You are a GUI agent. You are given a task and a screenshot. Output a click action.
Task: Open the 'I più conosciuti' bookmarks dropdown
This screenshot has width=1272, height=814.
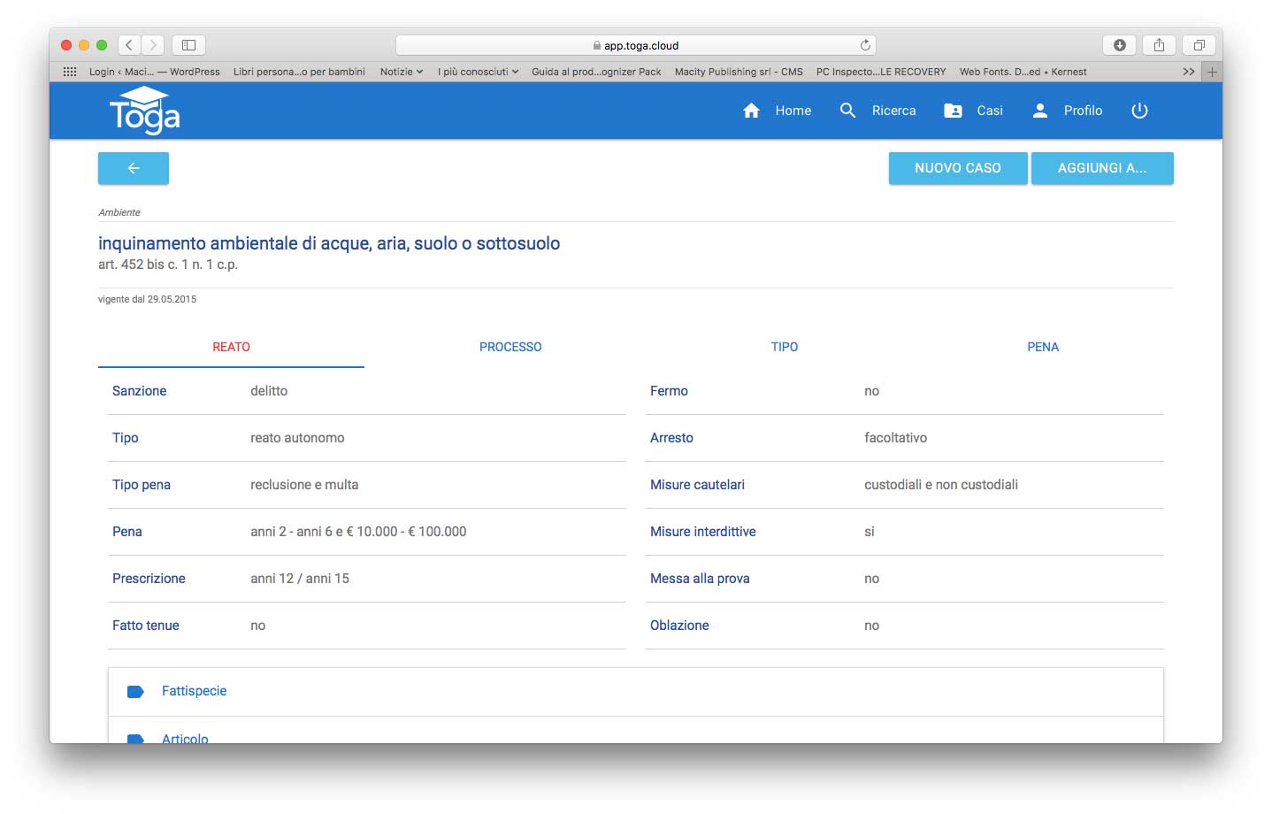click(478, 72)
